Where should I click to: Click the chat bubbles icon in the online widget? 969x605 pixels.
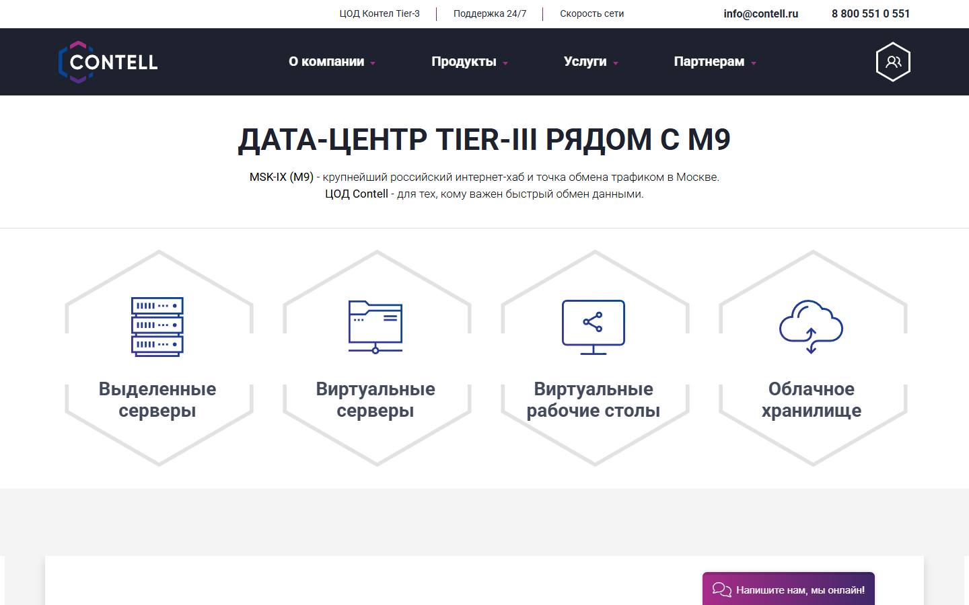tap(722, 590)
